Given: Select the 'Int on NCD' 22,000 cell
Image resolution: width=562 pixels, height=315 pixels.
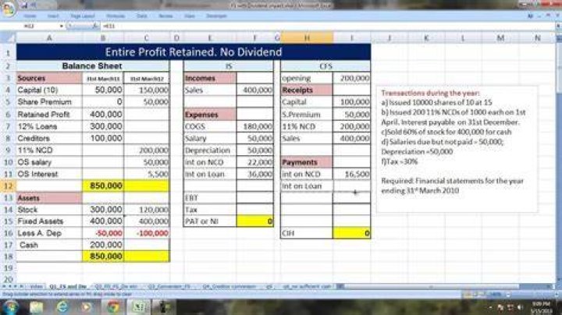Looking at the screenshot, I should click(x=254, y=162).
